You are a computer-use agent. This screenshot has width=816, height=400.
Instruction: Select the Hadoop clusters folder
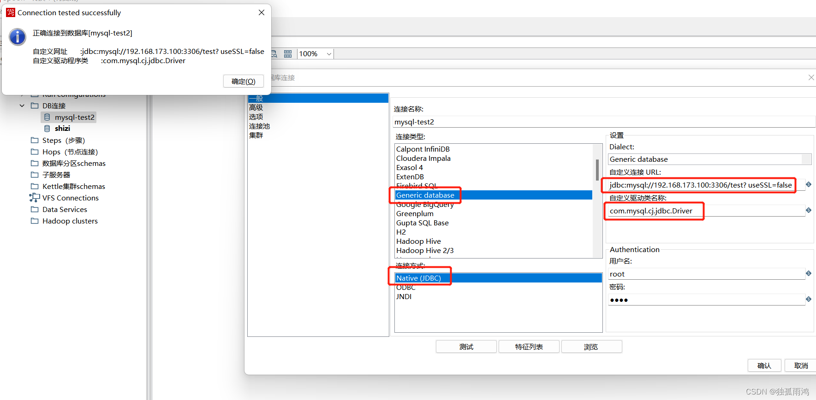tap(70, 221)
